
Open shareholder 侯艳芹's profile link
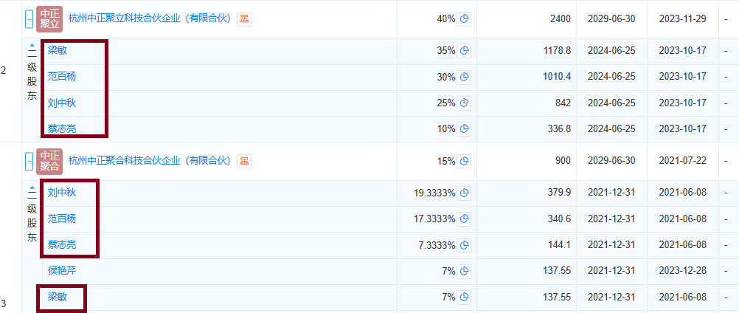point(62,271)
